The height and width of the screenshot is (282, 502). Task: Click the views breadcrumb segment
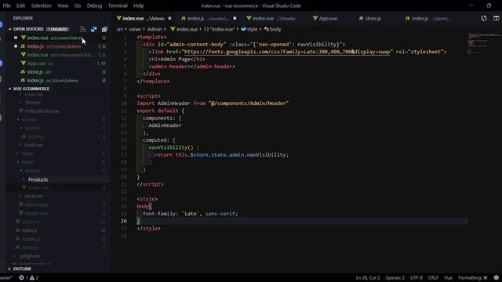[135, 29]
